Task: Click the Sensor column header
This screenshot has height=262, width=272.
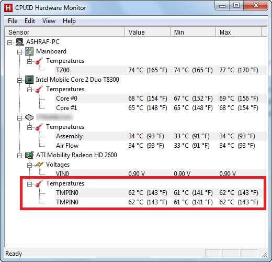Action: [x=65, y=32]
